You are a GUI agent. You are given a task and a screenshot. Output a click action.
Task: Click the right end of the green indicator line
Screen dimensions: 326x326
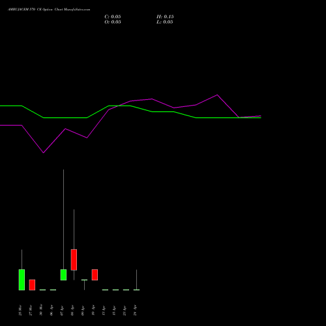click(x=261, y=117)
